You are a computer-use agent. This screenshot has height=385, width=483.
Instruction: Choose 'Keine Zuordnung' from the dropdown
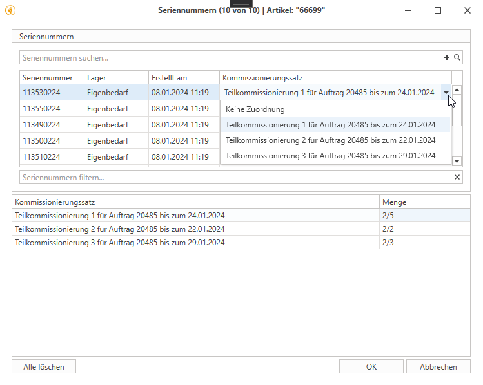click(255, 109)
